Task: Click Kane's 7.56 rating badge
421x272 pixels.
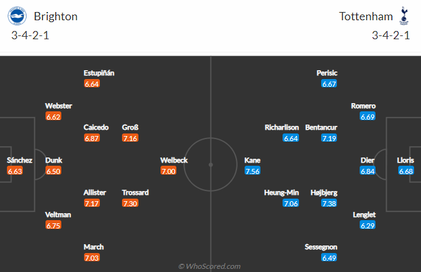Action: (x=252, y=171)
